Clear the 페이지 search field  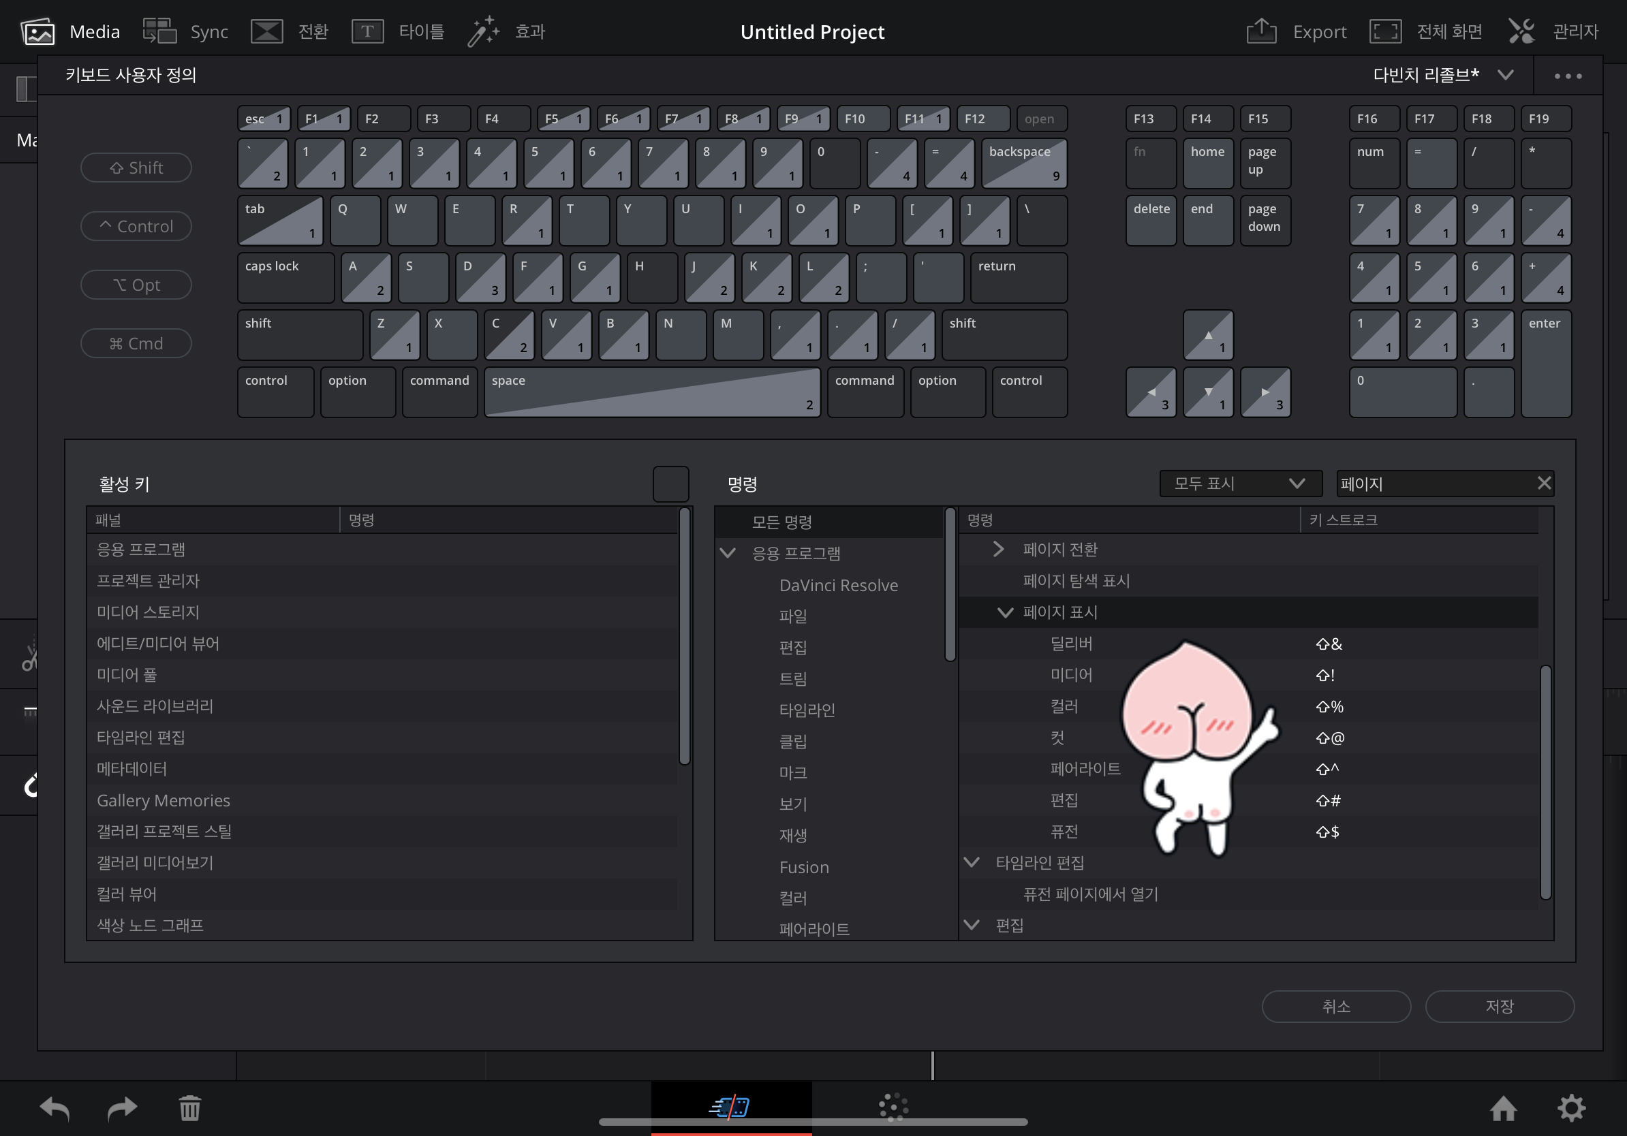1544,484
